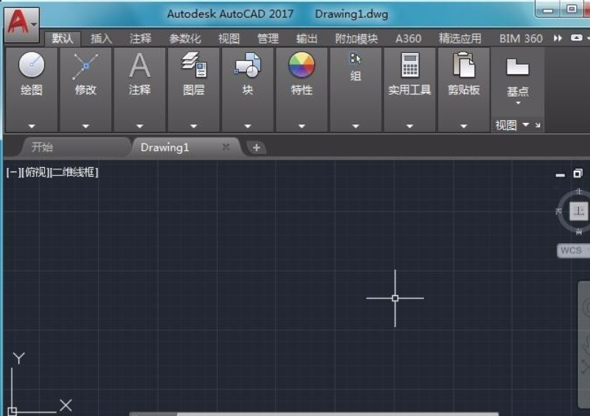Open the Annotate (注释) ribbon tab
This screenshot has height=416, width=590.
[140, 38]
